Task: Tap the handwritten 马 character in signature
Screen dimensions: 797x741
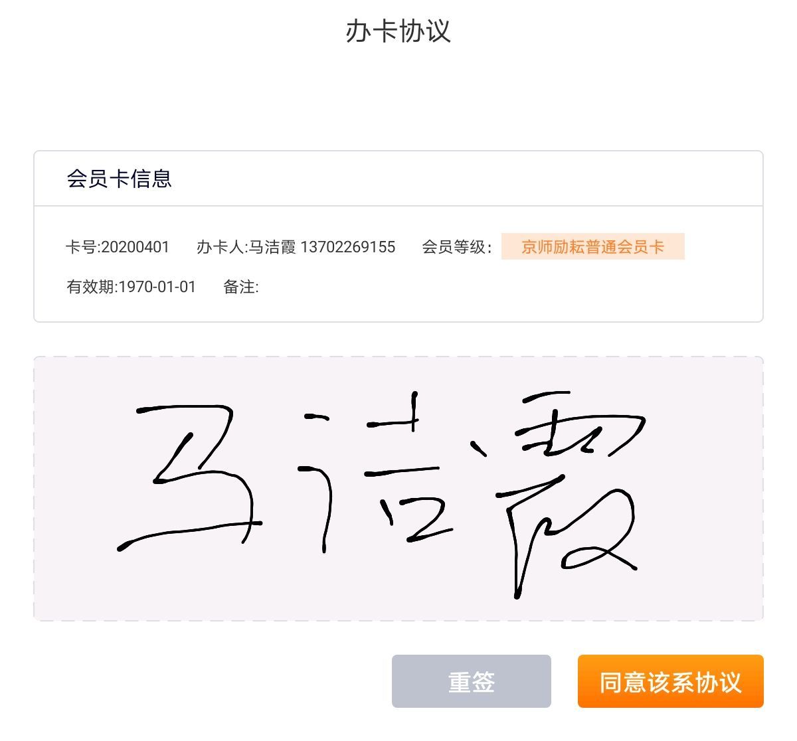Action: pyautogui.click(x=189, y=478)
